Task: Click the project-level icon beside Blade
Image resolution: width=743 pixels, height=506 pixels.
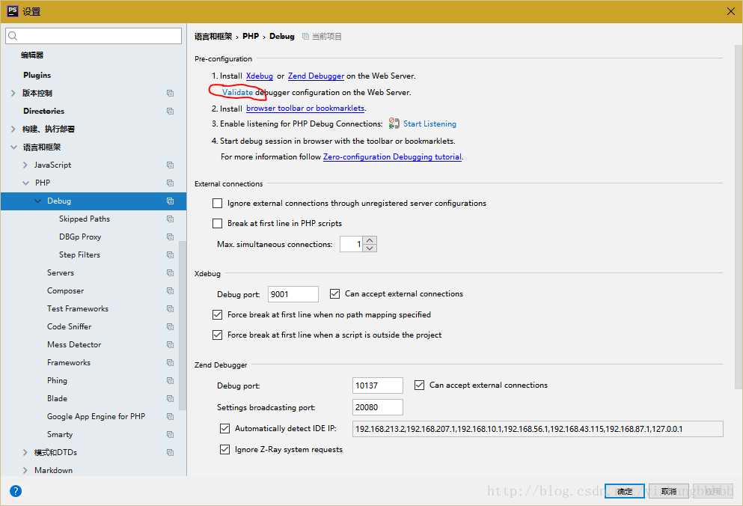Action: 170,398
